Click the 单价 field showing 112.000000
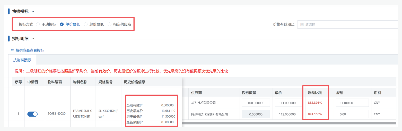Screen dimensions: 402x131 tap(289, 114)
